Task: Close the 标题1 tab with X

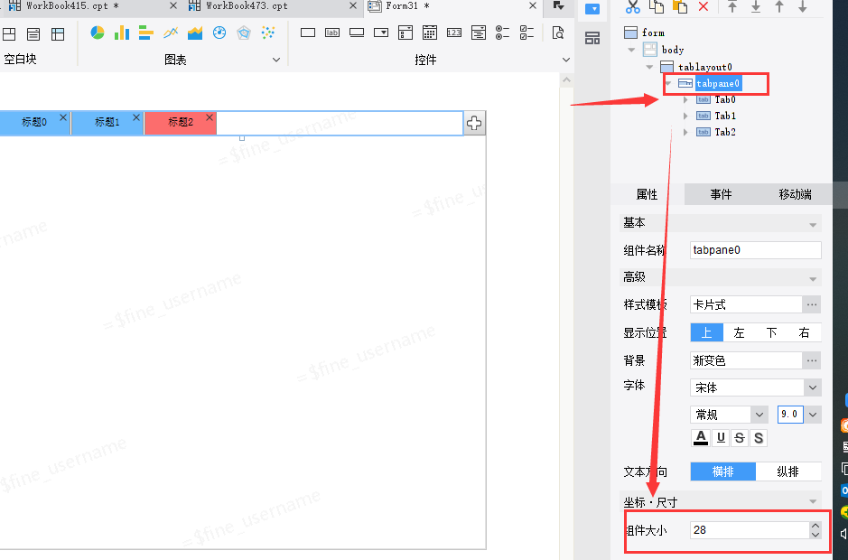Action: coord(136,117)
